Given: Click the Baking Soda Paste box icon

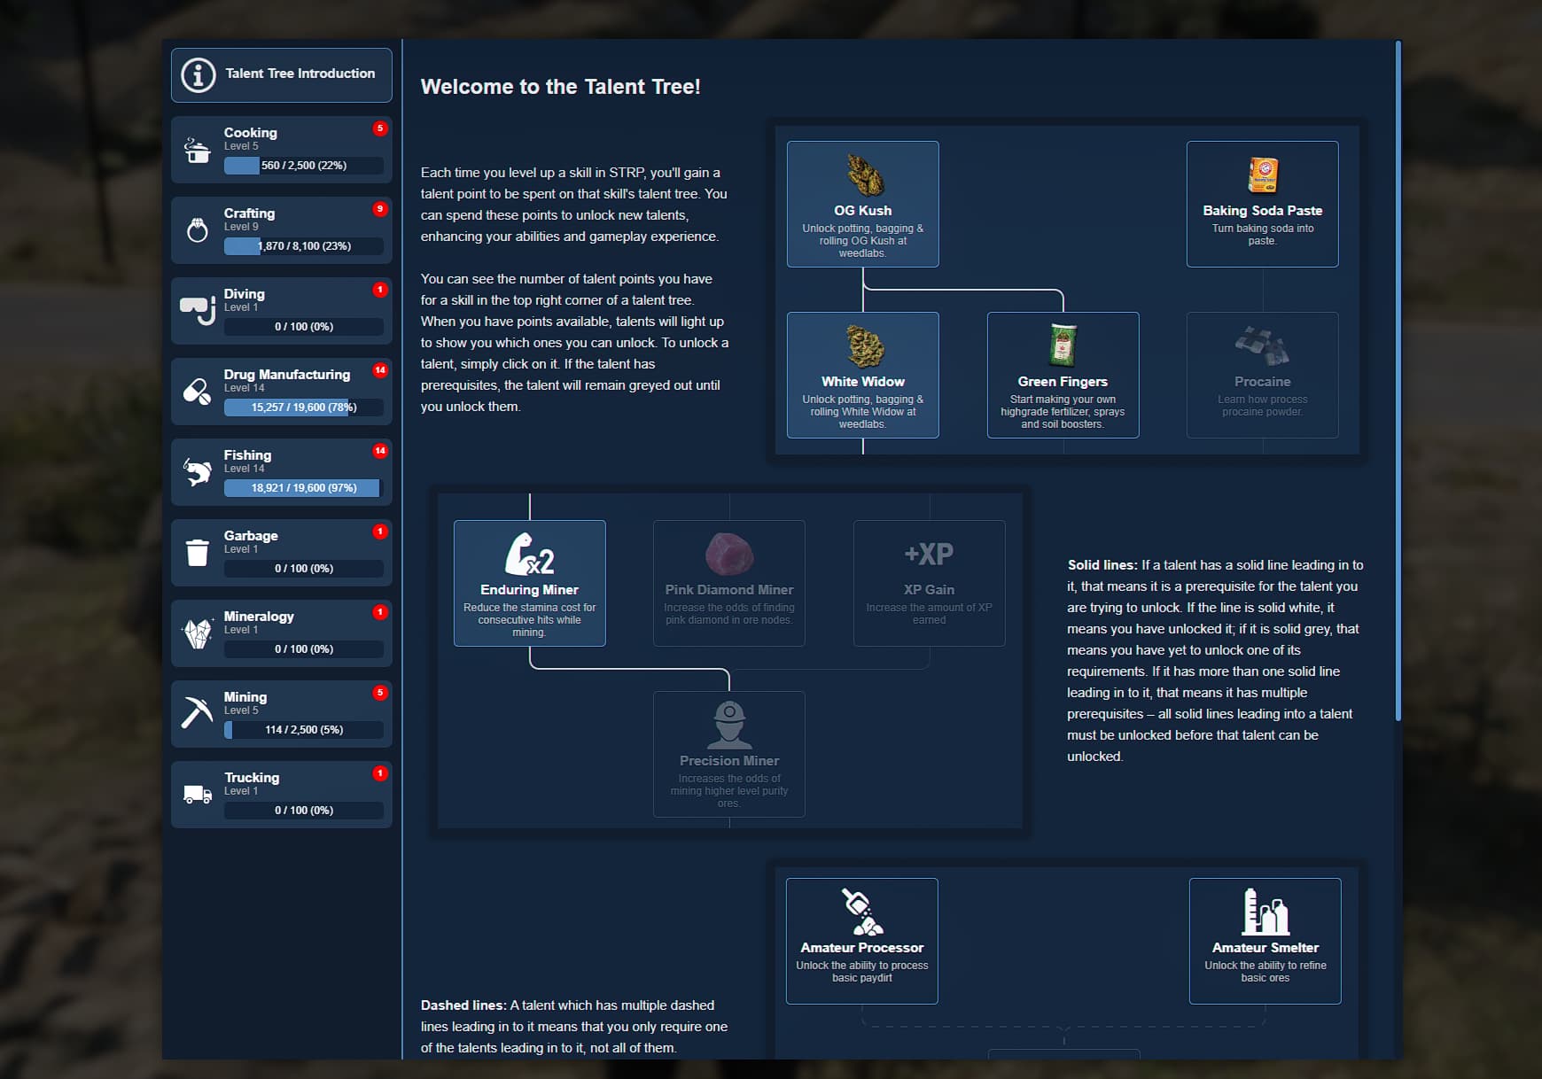Looking at the screenshot, I should [x=1263, y=175].
